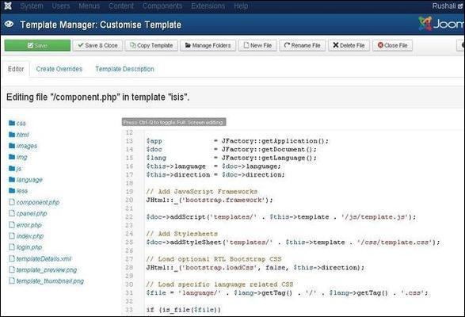Click the Manage Folders button
The height and width of the screenshot is (317, 465).
(x=208, y=45)
